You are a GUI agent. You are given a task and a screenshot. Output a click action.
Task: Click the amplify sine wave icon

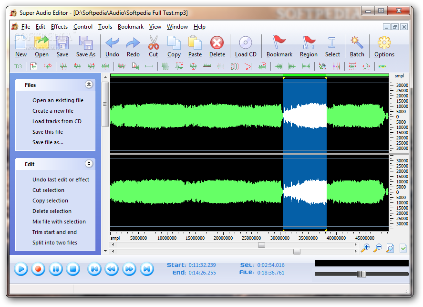click(165, 66)
